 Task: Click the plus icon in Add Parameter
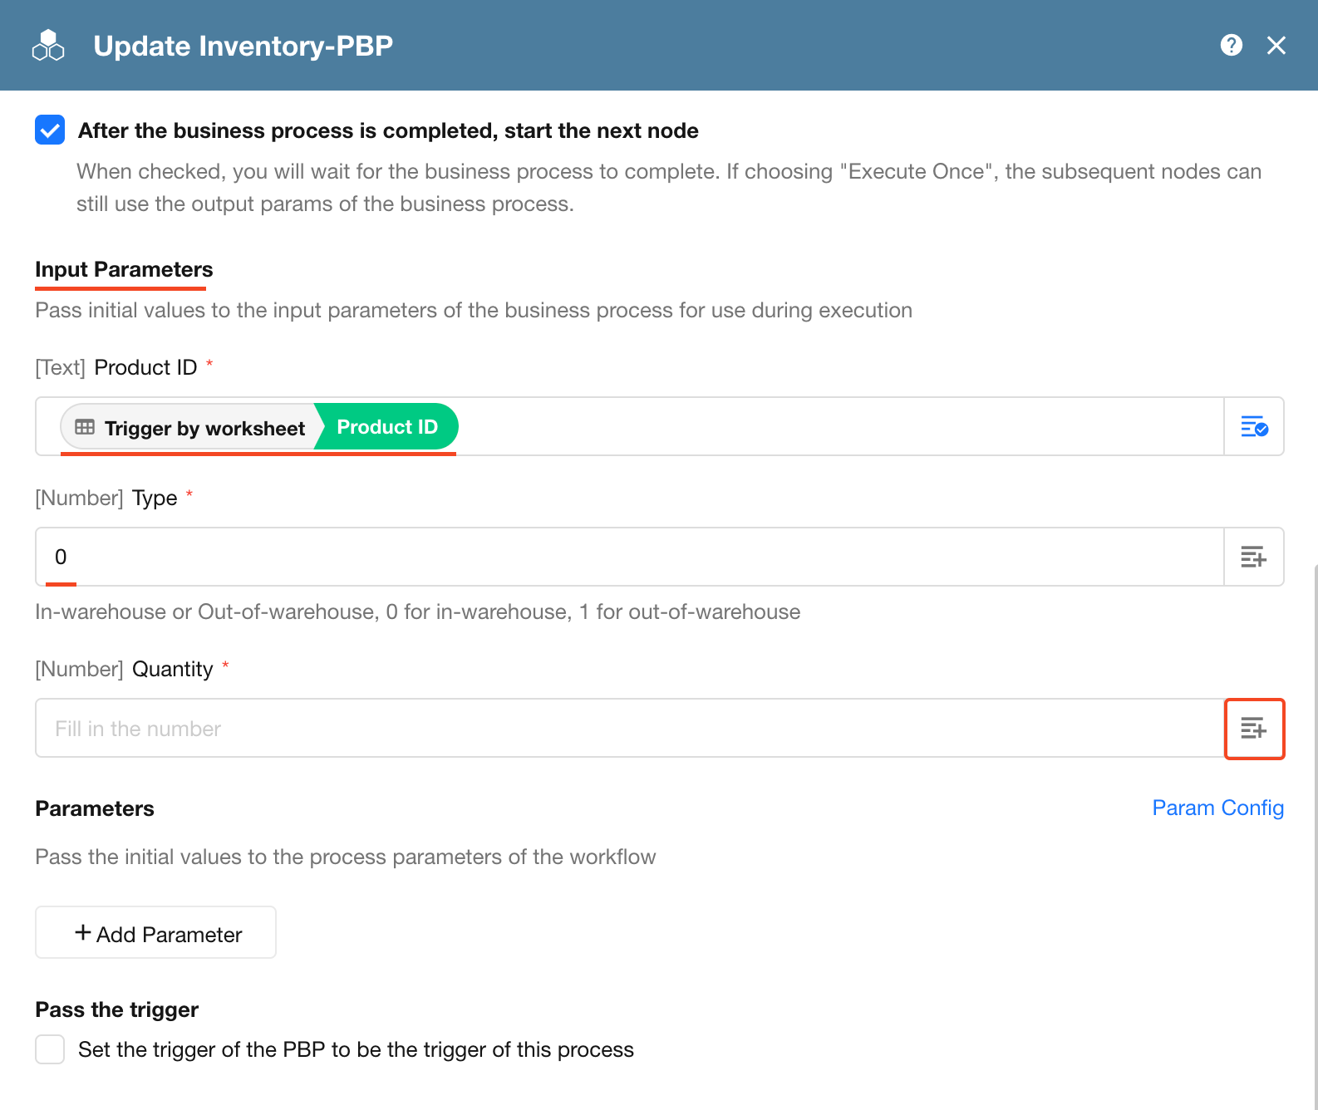[x=82, y=933]
